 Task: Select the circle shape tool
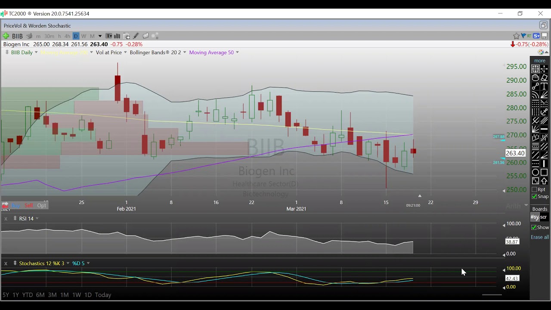tap(536, 172)
